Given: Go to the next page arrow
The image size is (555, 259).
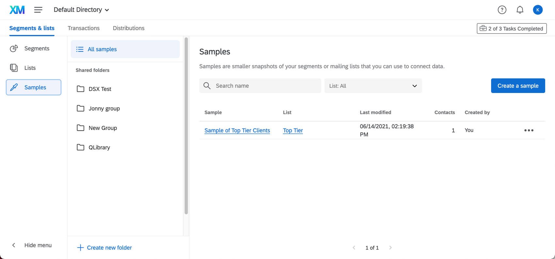Looking at the screenshot, I should click(390, 248).
